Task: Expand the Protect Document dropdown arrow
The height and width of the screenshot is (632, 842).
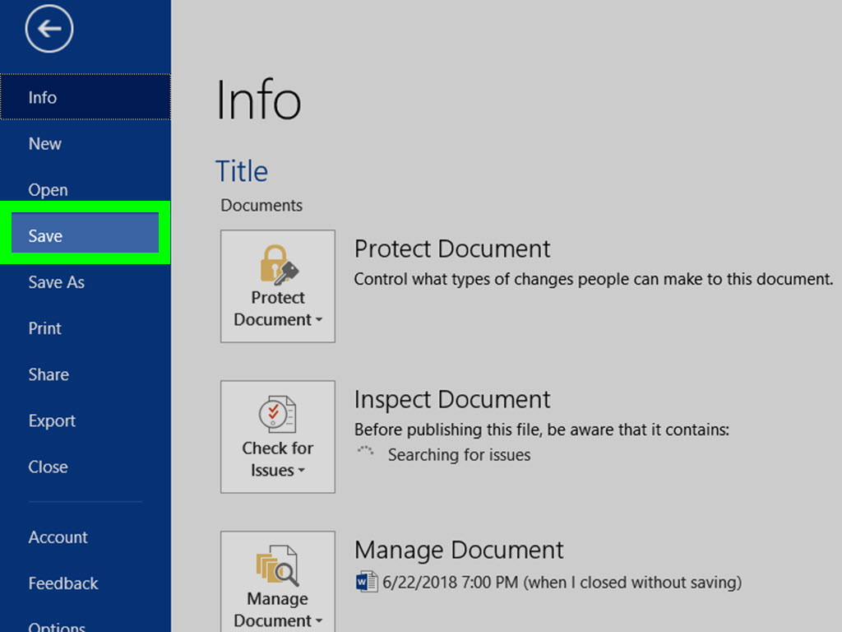Action: 319,320
